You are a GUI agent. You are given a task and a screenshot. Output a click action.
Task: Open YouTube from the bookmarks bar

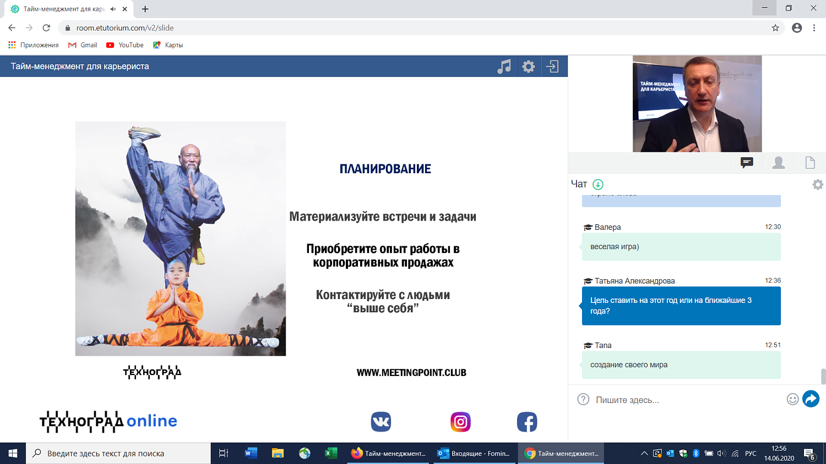tap(124, 45)
